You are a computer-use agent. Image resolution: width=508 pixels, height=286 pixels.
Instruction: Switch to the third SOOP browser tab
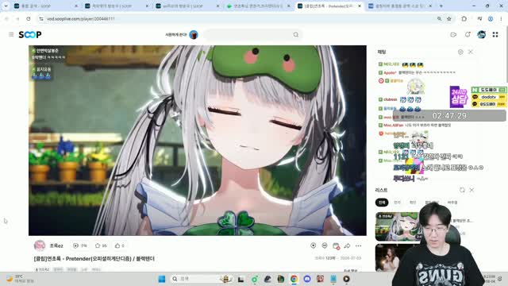click(187, 6)
